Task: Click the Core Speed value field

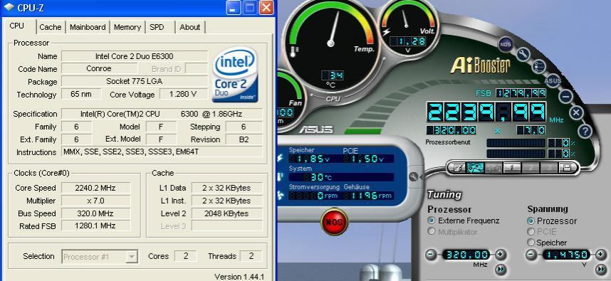Action: coord(95,188)
